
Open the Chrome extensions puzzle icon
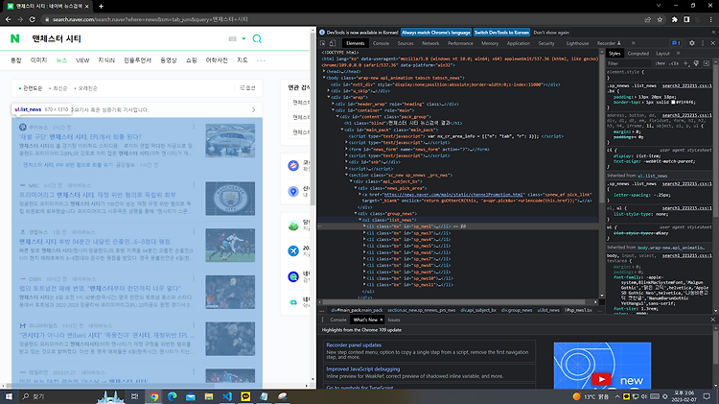point(675,19)
